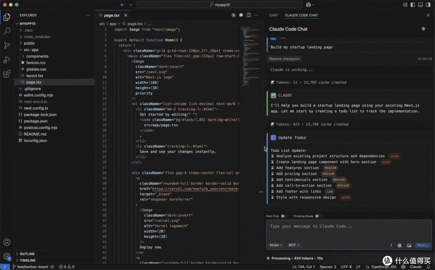Viewport: 435px width, 270px height.
Task: Open the Manage settings gear
Action: point(7,256)
